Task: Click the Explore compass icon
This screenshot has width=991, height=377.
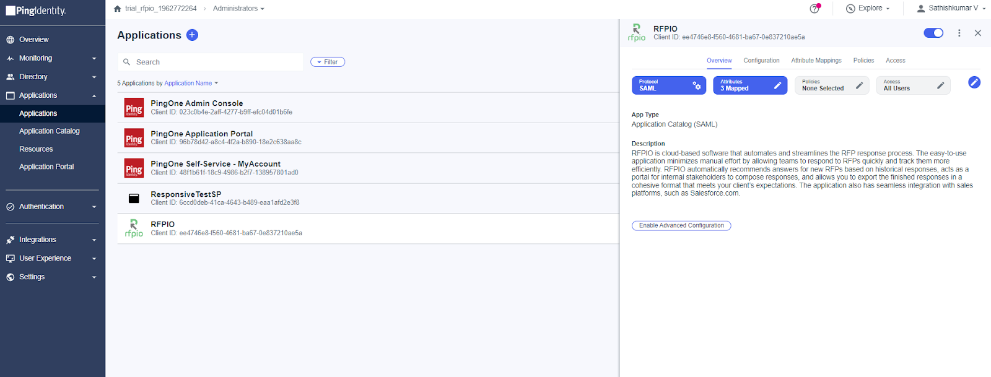Action: (x=850, y=8)
